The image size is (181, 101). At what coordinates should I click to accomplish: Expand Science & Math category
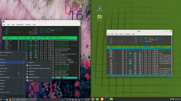pyautogui.click(x=12, y=77)
